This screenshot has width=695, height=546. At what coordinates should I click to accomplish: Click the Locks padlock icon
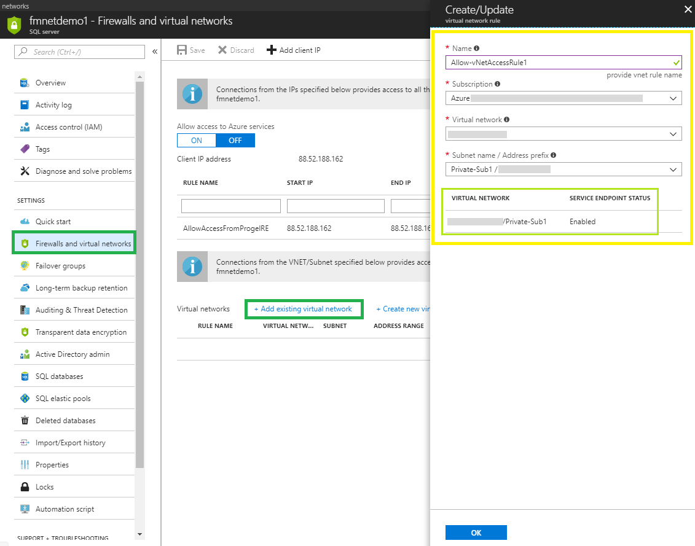pos(25,486)
